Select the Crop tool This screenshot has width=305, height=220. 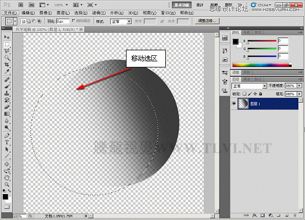tap(7, 64)
